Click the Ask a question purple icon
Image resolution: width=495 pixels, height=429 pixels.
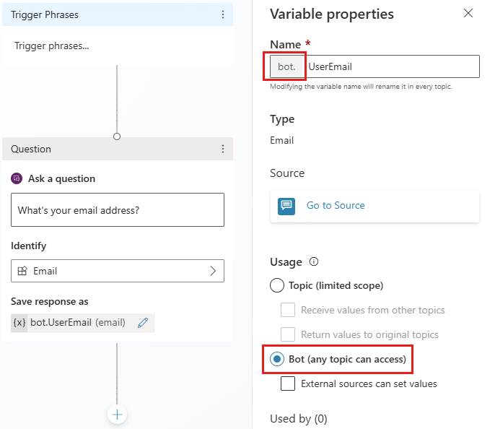(17, 178)
